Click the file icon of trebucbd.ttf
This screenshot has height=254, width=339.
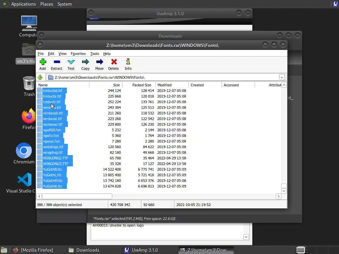39,91
